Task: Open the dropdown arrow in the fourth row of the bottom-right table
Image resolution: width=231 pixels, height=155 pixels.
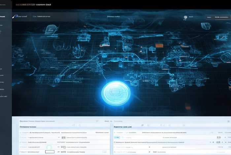Action: [149, 147]
